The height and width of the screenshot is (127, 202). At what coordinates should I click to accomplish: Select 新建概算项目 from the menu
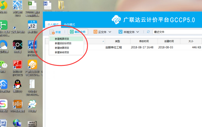pos(66,39)
